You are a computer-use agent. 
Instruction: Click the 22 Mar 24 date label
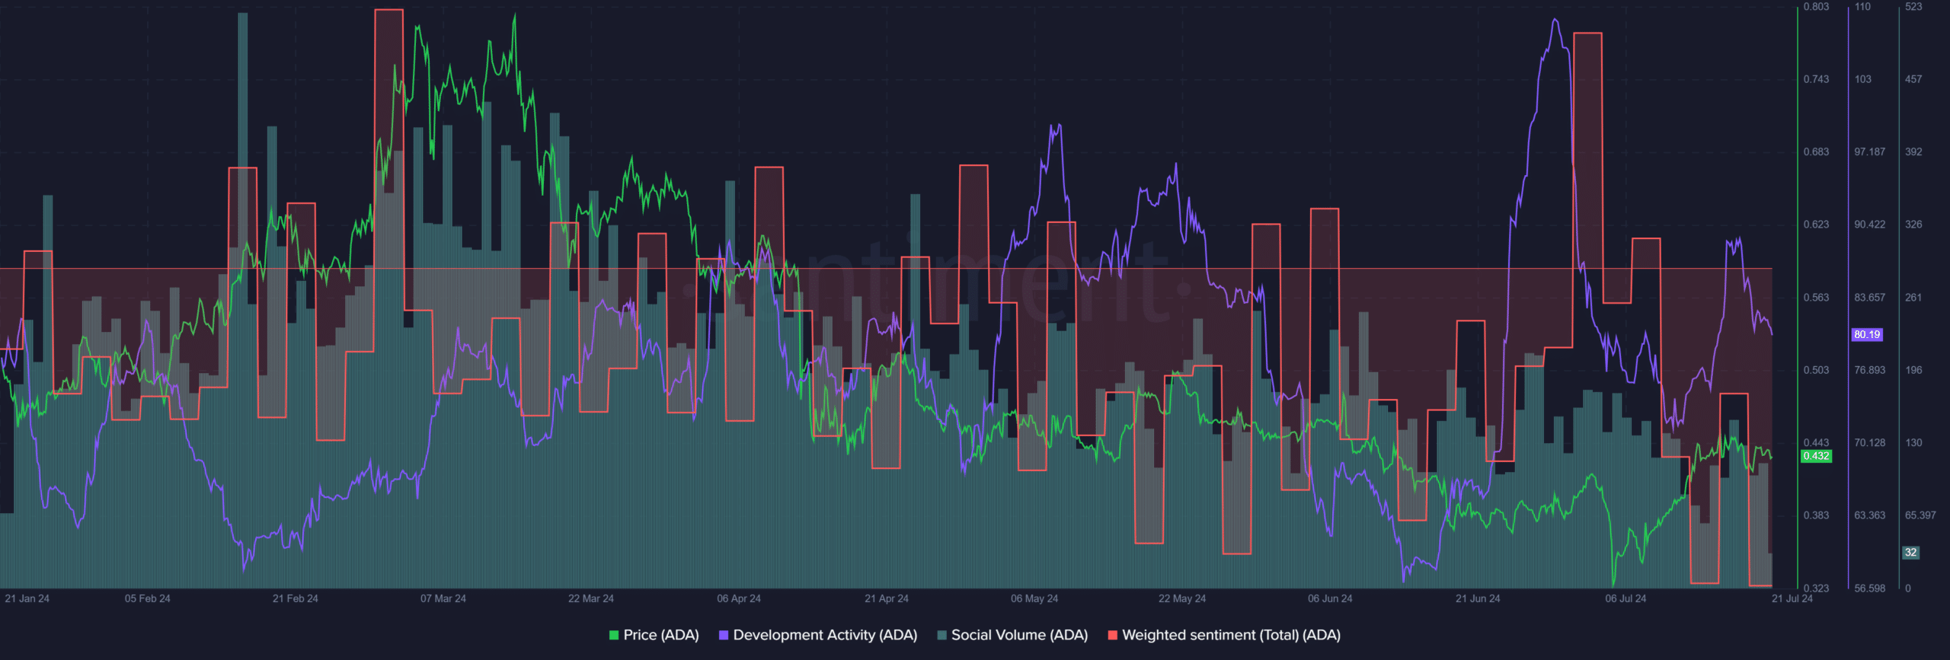(591, 598)
